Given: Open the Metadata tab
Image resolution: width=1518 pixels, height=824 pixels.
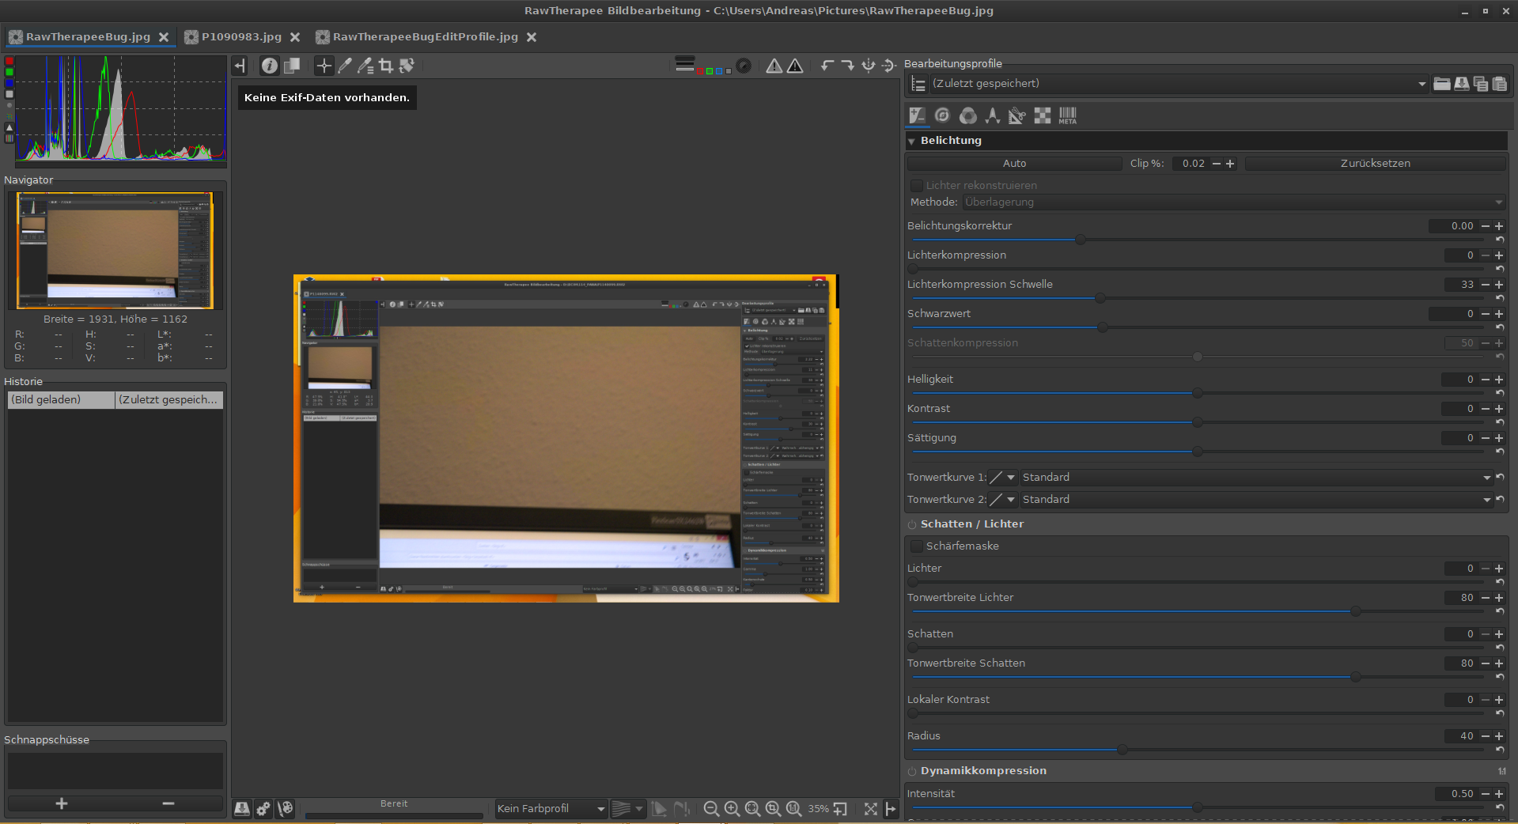Looking at the screenshot, I should point(1068,115).
